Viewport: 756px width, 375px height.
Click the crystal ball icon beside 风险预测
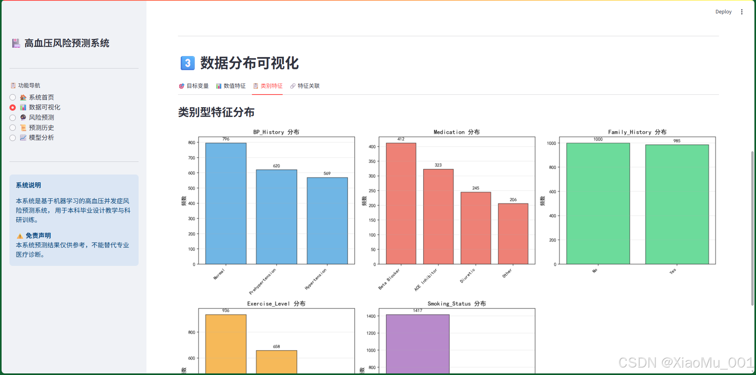(x=23, y=117)
